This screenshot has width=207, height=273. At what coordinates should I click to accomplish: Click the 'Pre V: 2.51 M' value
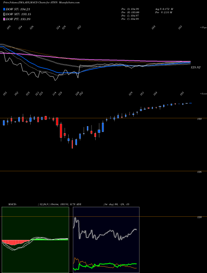[x=163, y=12]
